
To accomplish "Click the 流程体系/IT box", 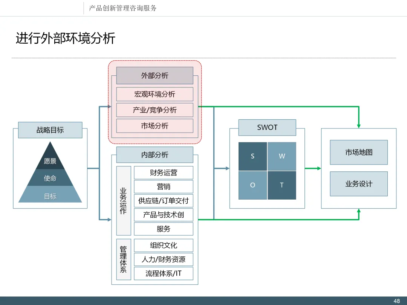I will click(164, 273).
